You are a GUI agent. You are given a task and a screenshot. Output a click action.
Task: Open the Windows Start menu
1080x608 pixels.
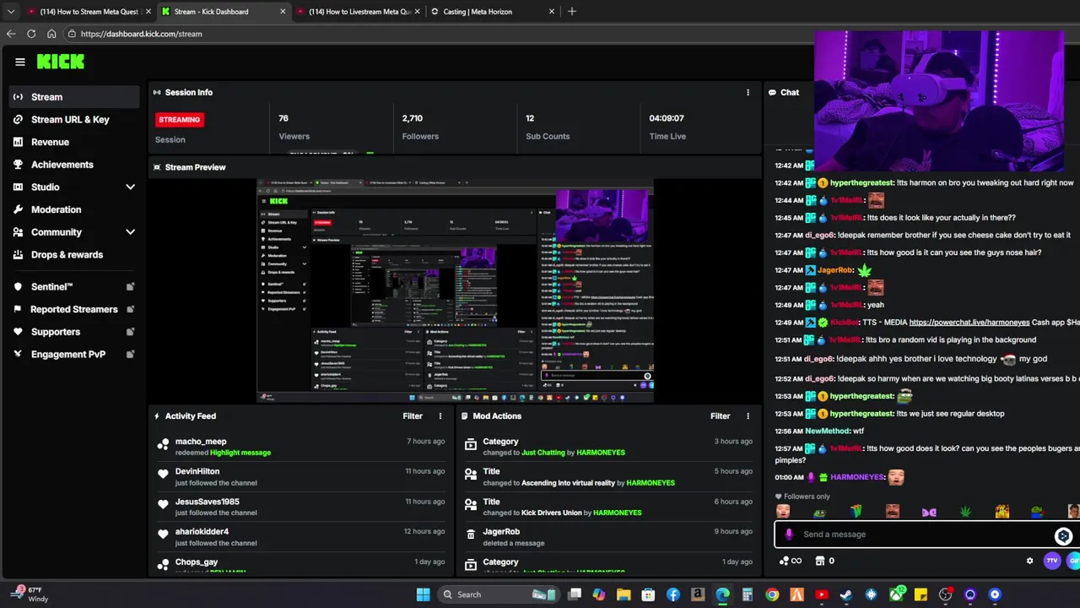tap(423, 594)
